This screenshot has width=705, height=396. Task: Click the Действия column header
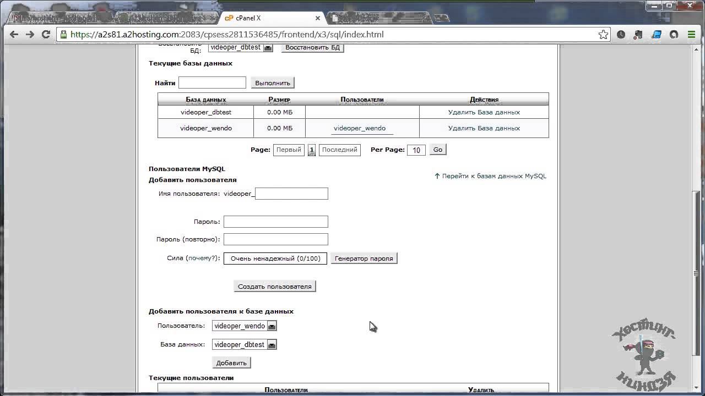484,100
